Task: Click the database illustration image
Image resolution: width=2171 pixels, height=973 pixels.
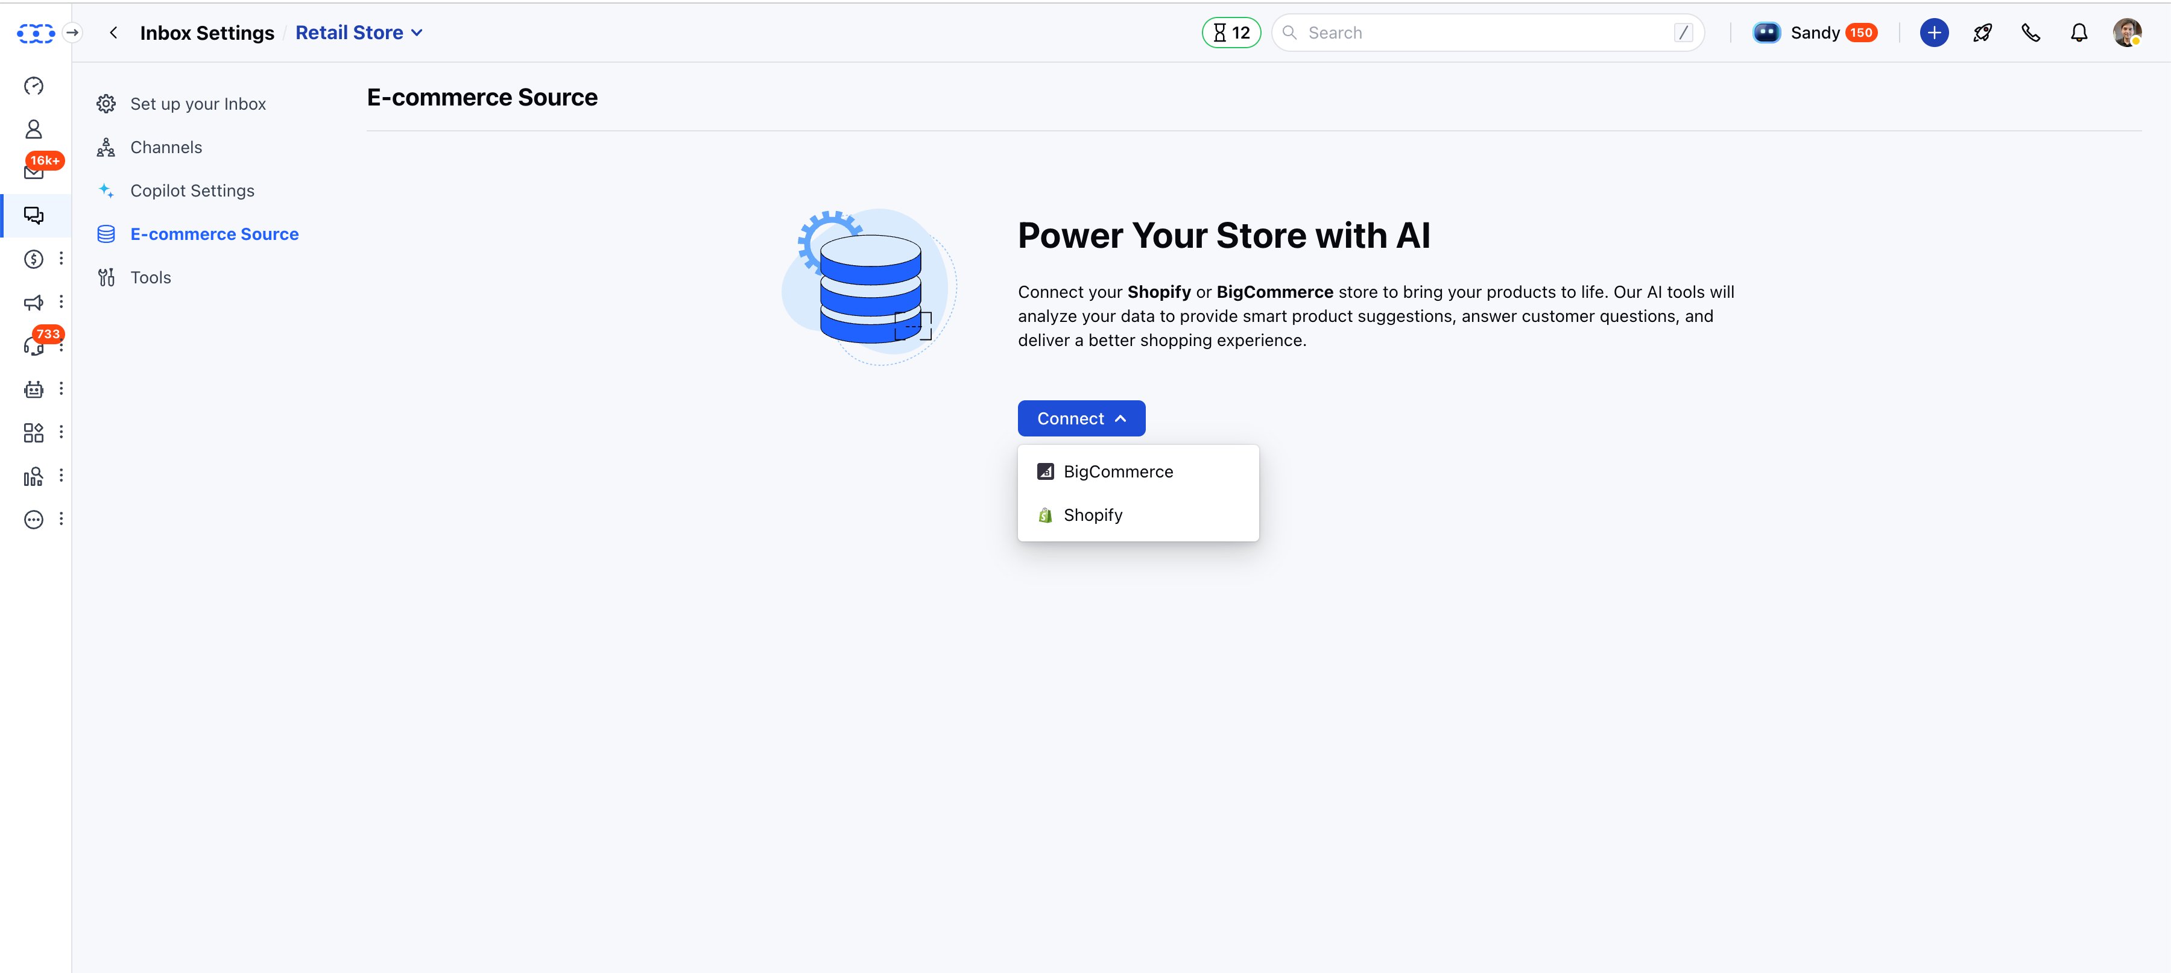Action: 870,288
